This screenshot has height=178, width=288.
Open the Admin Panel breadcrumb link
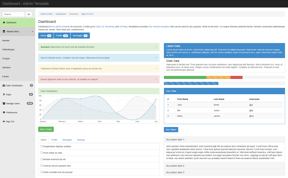[x=46, y=14]
